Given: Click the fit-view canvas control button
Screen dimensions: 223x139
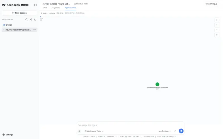Looking at the screenshot, I should coord(217,20).
